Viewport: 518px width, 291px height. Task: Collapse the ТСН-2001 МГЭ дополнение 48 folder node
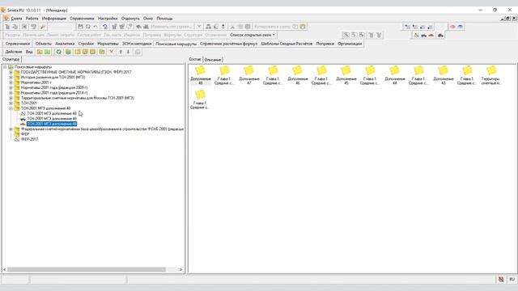(x=11, y=108)
